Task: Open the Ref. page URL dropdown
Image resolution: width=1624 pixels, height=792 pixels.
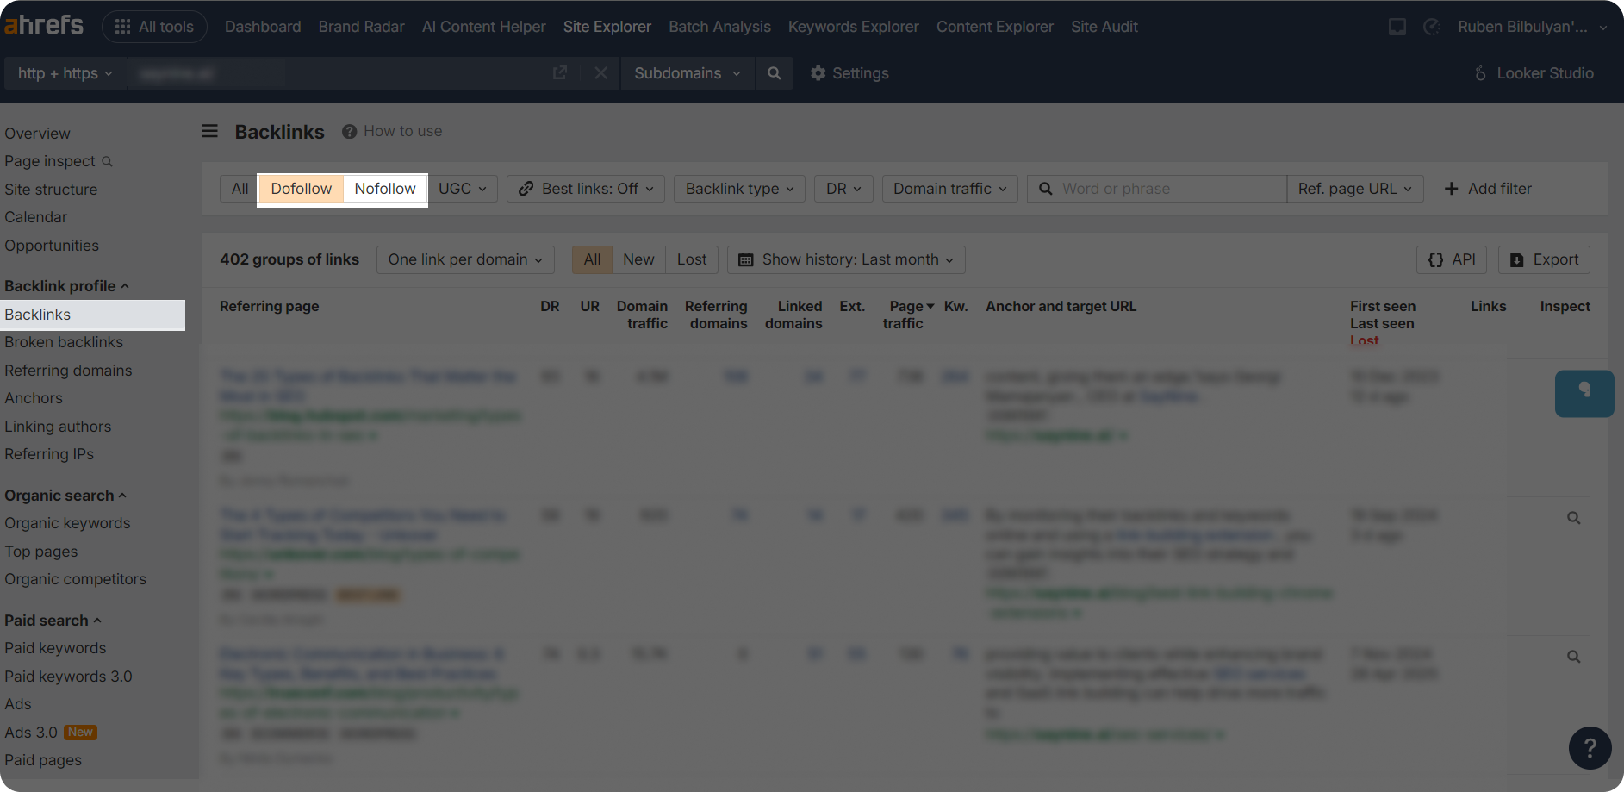Action: [x=1355, y=189]
